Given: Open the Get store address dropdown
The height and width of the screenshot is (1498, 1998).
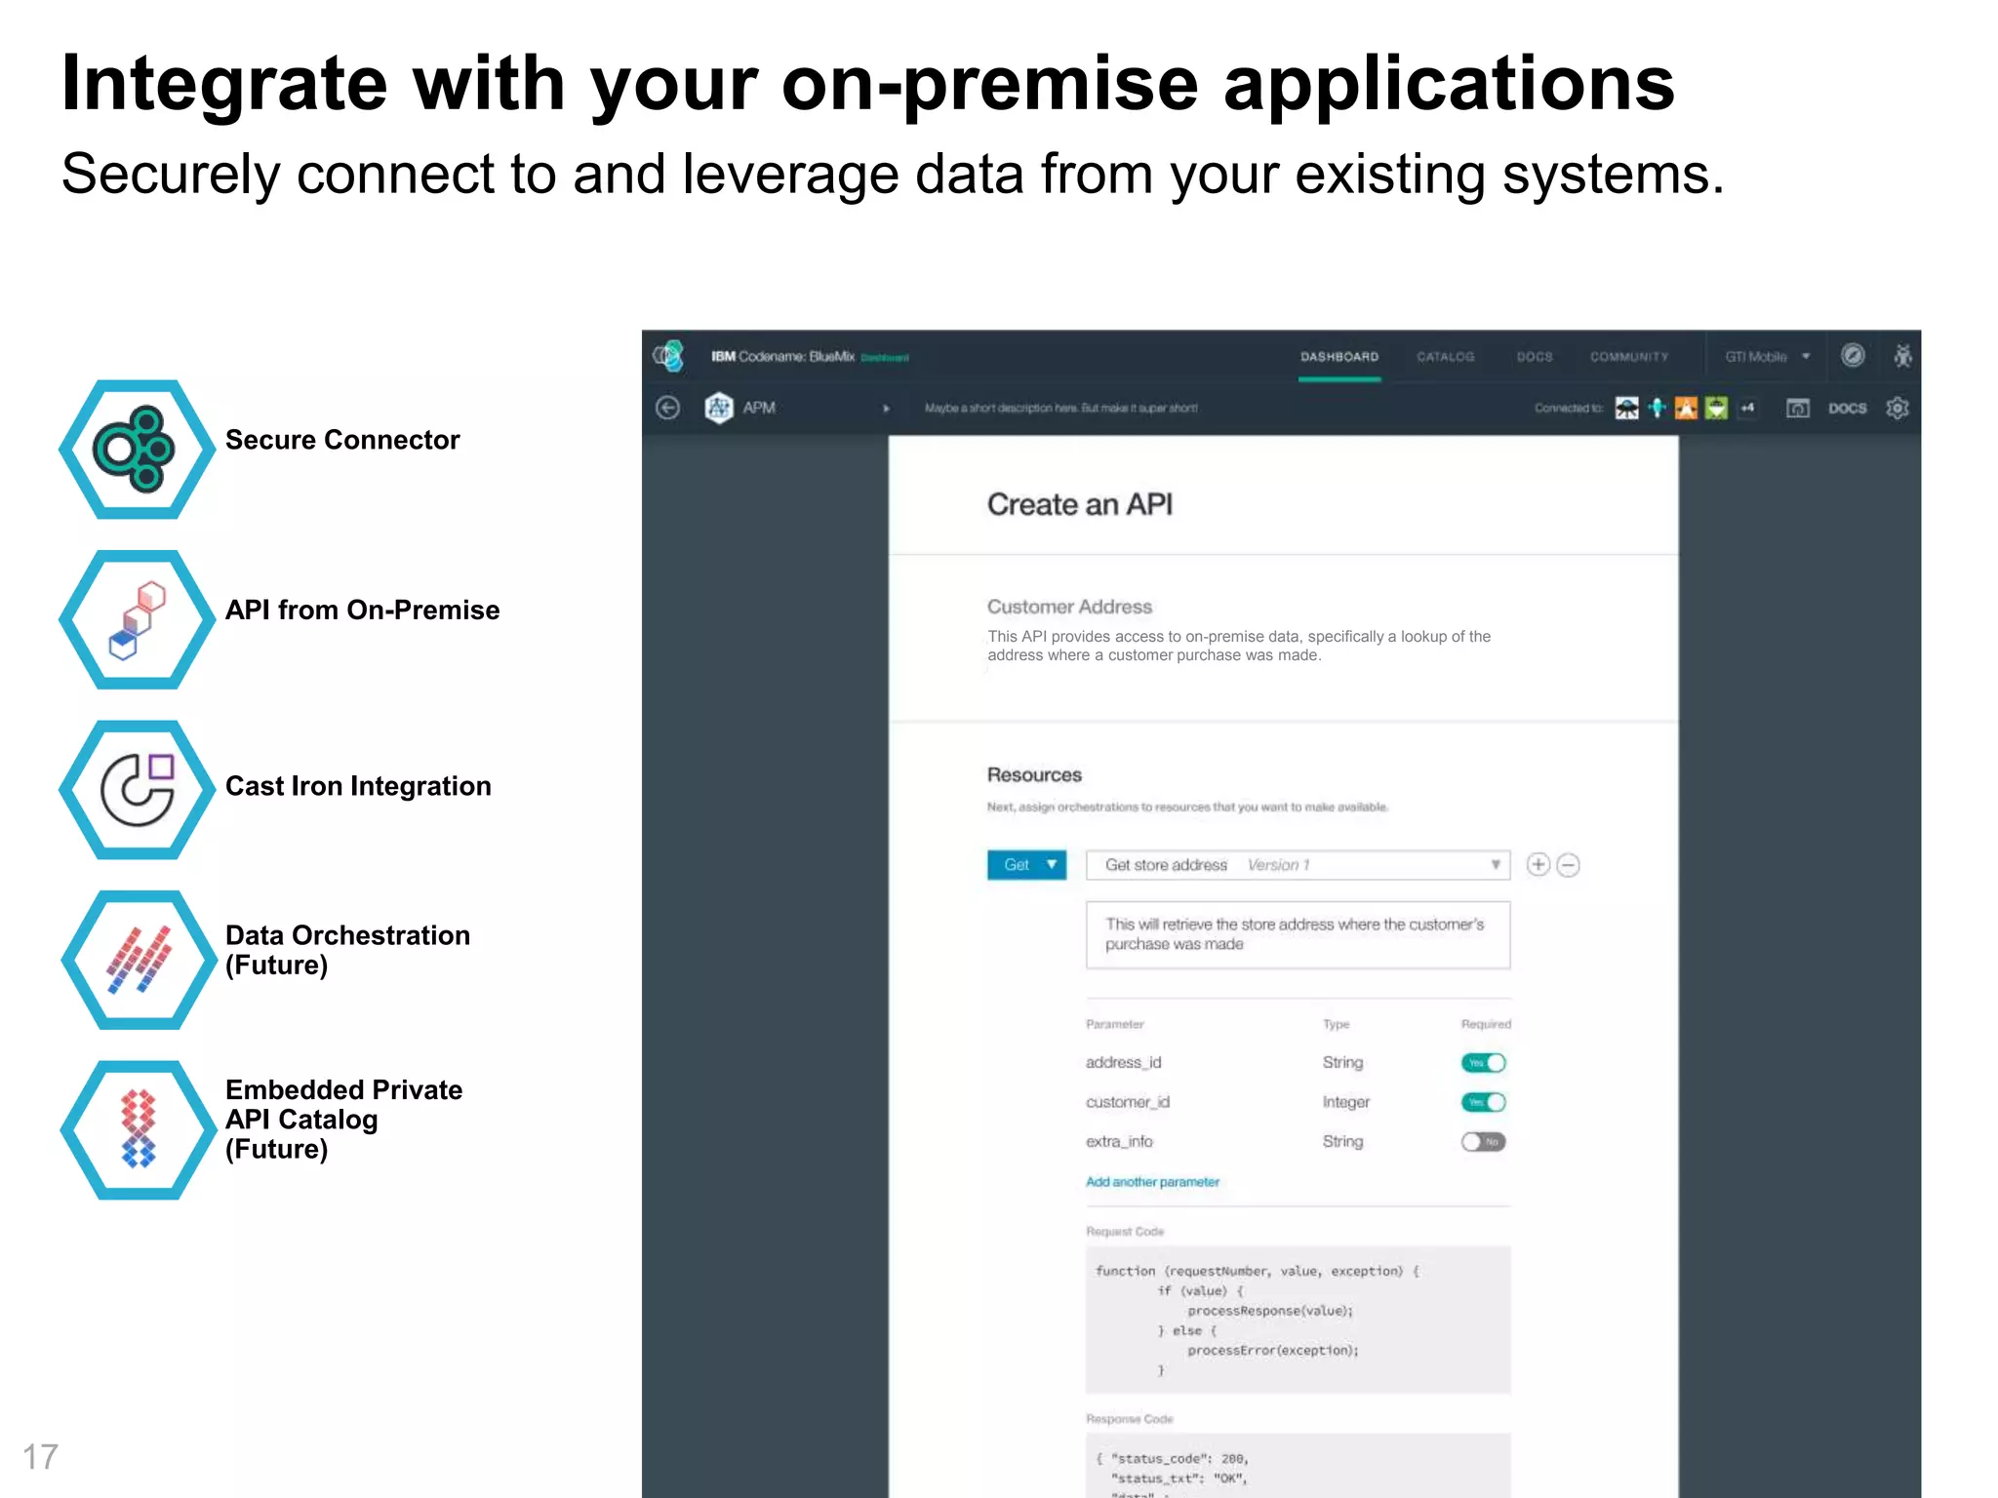Looking at the screenshot, I should point(1298,864).
